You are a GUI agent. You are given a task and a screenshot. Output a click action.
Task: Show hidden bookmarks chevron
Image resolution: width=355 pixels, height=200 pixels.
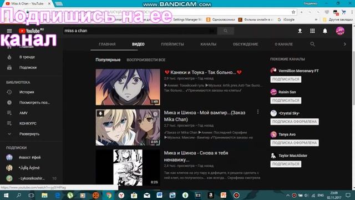(x=316, y=20)
